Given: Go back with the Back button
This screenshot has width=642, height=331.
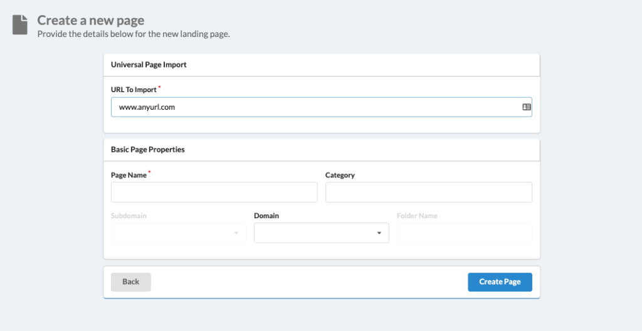Looking at the screenshot, I should click(x=131, y=282).
